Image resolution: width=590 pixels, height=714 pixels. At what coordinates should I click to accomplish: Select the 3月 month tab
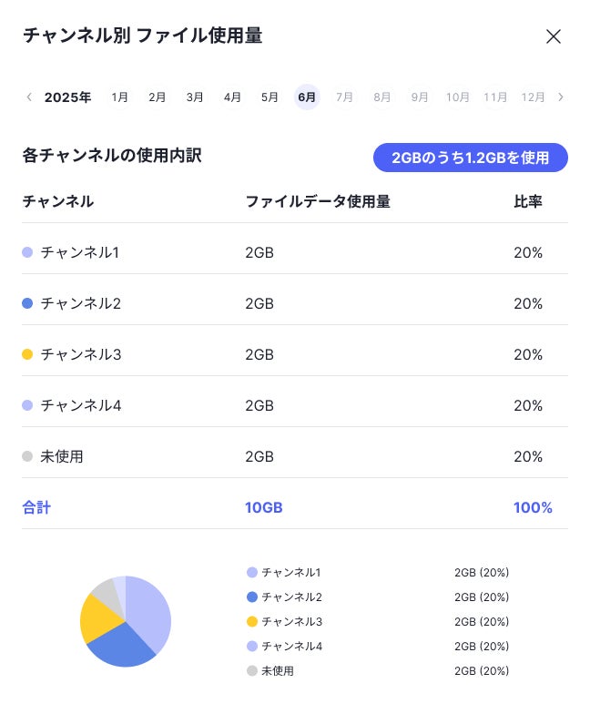click(195, 97)
